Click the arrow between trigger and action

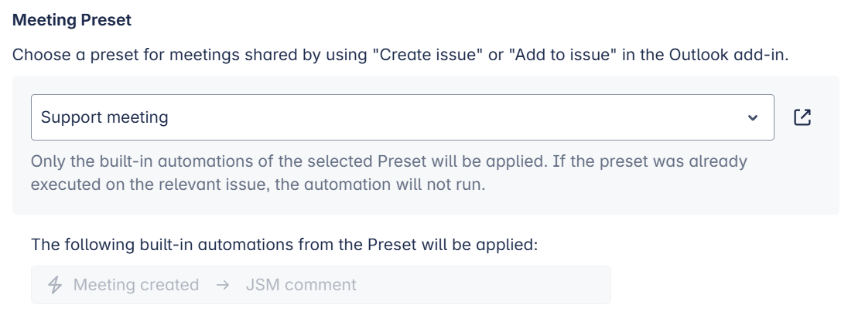(x=223, y=285)
